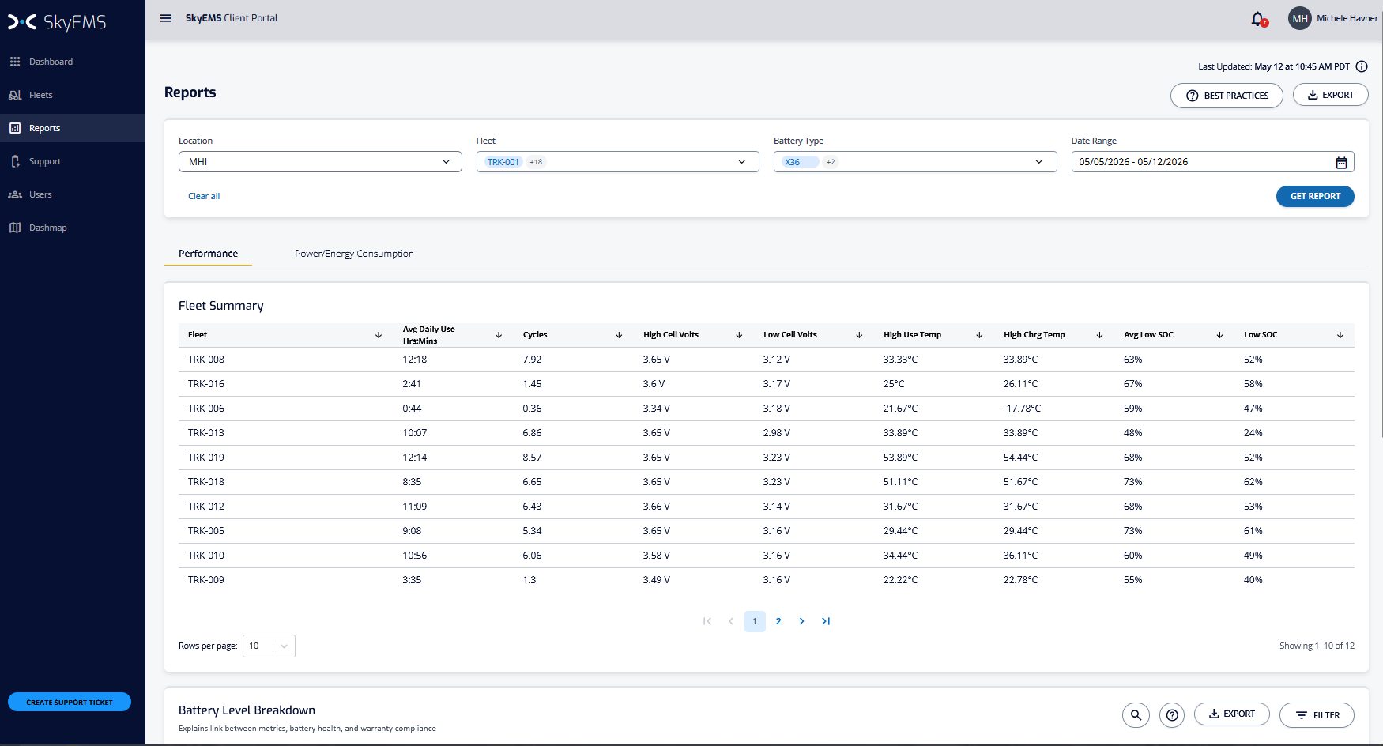1383x746 pixels.
Task: Open Fleets from the sidebar
Action: (x=73, y=95)
